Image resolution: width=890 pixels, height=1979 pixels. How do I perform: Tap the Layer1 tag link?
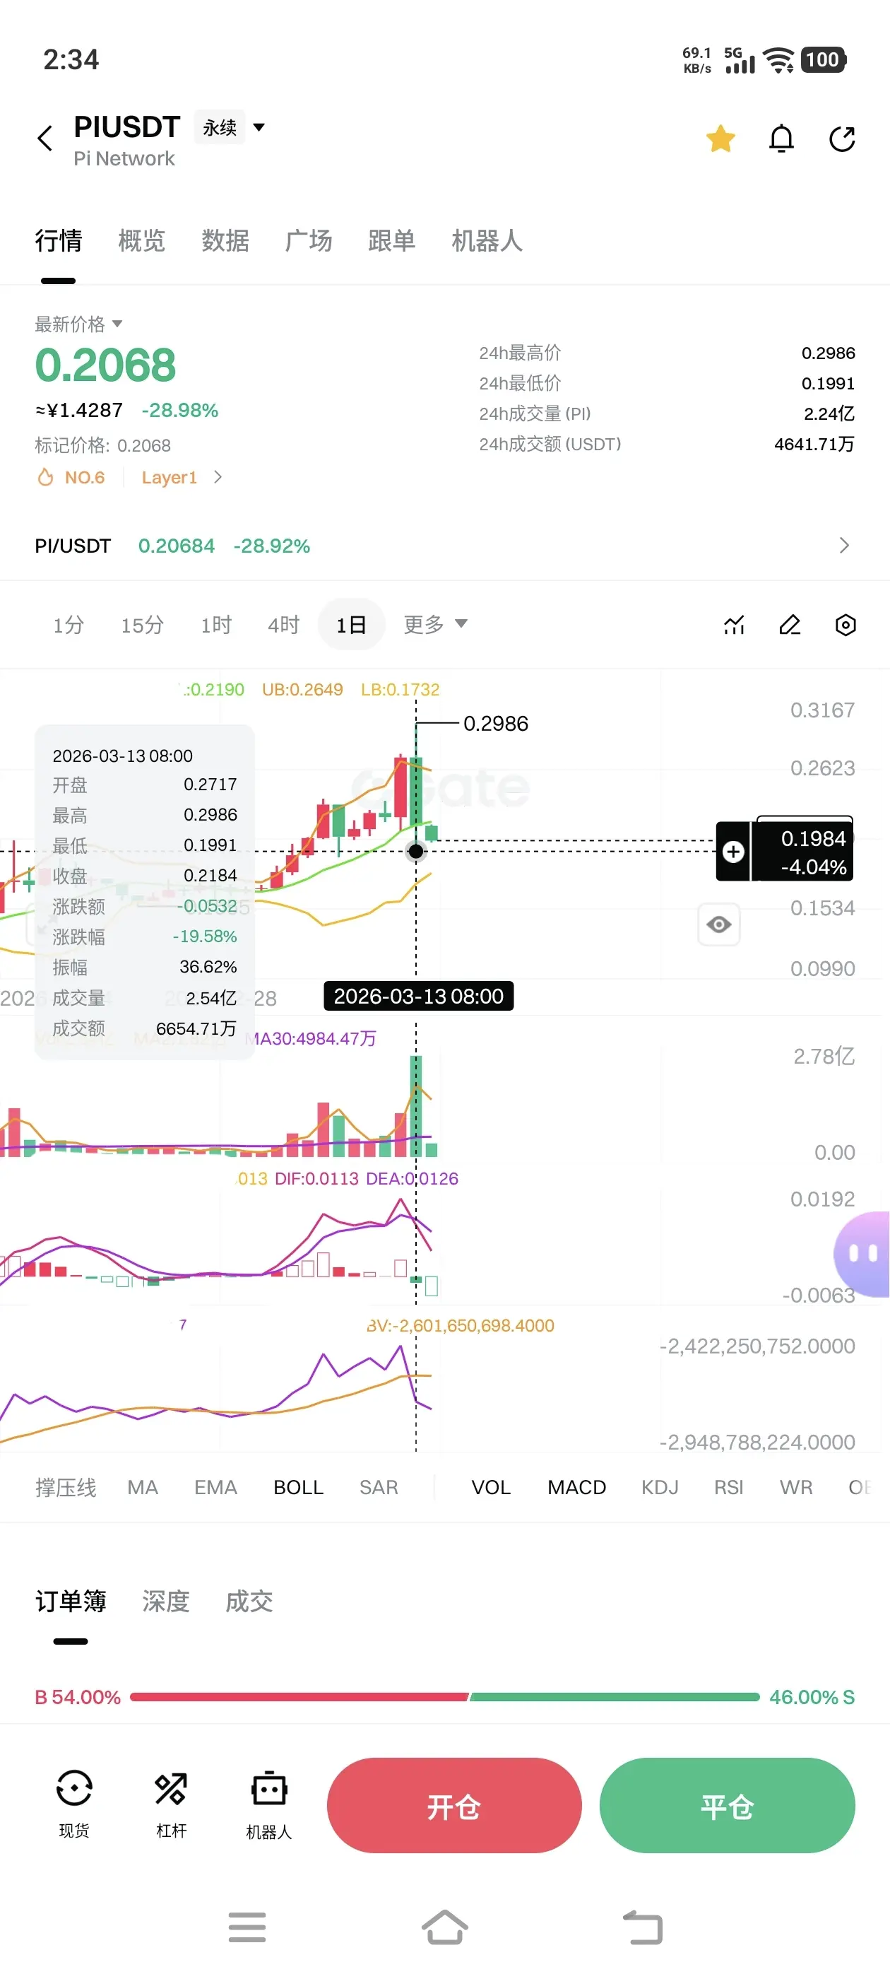click(x=170, y=477)
